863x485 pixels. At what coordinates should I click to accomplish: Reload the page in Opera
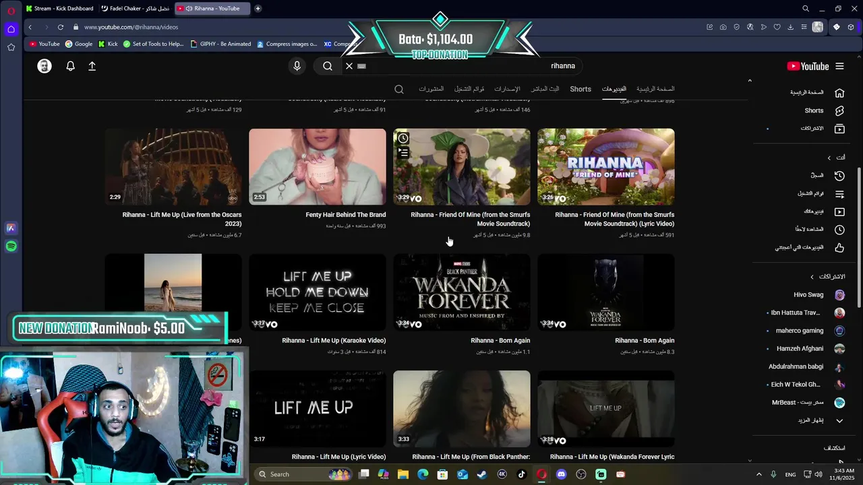tap(61, 27)
